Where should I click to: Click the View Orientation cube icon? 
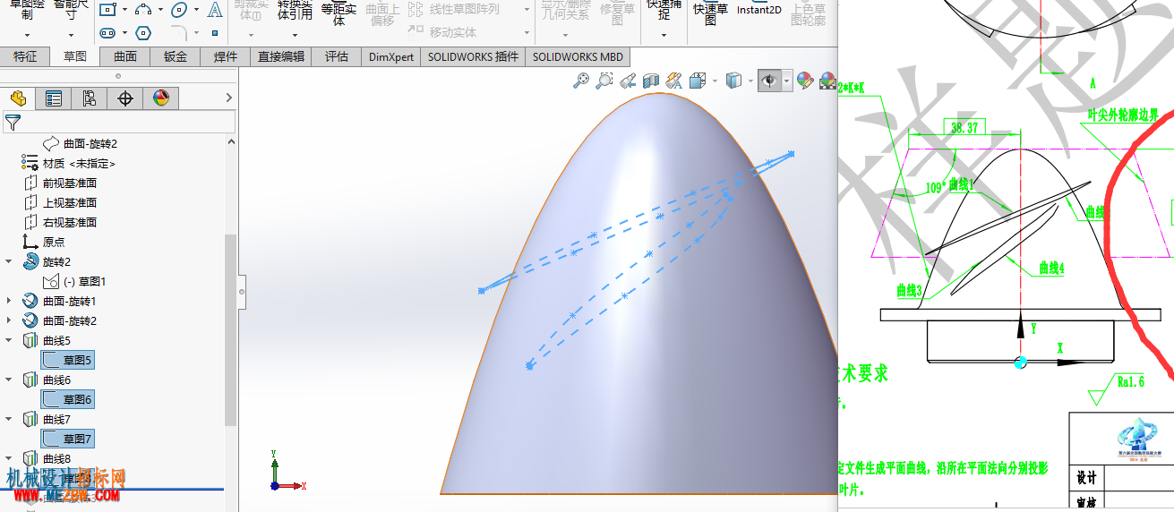click(697, 81)
